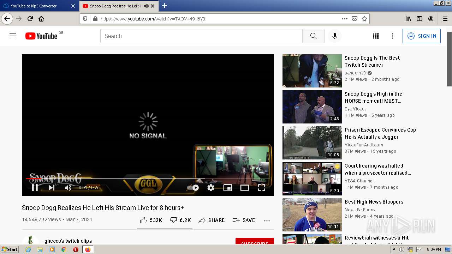Open Chrome from the taskbar
This screenshot has height=254, width=452.
click(64, 249)
